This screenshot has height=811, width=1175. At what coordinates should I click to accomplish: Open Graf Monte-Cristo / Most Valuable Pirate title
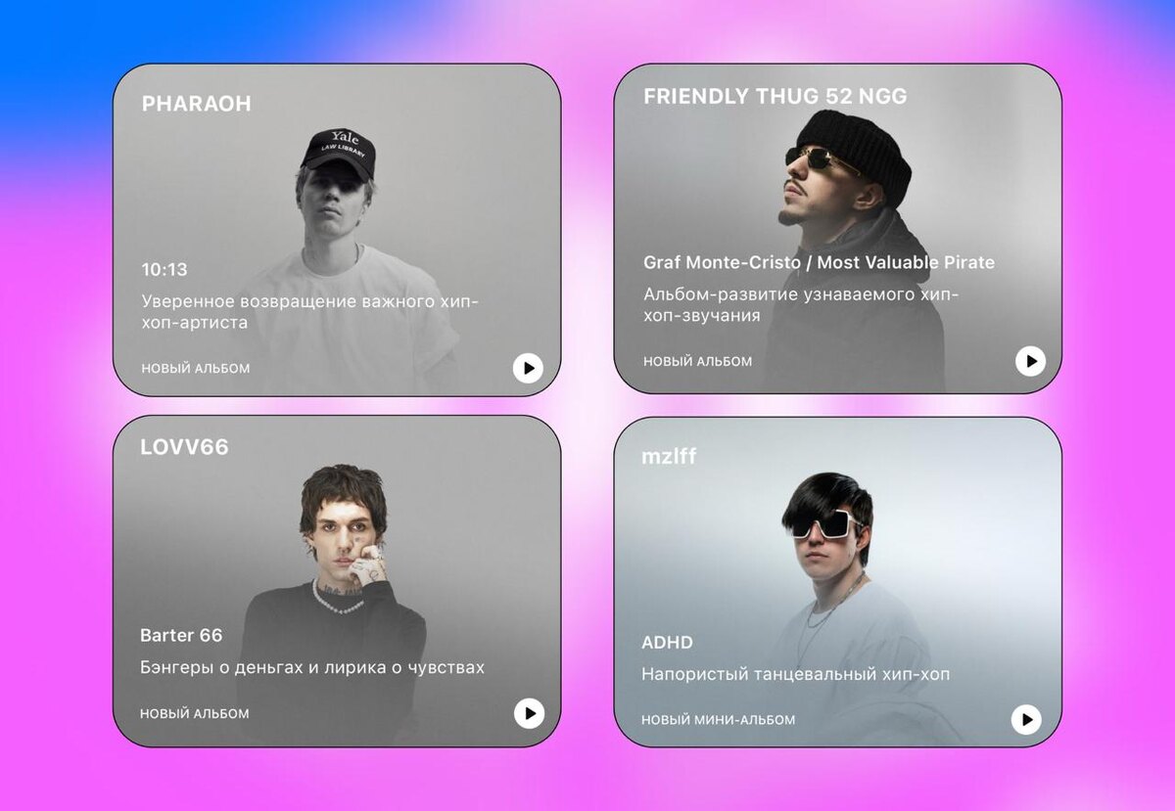click(x=819, y=262)
